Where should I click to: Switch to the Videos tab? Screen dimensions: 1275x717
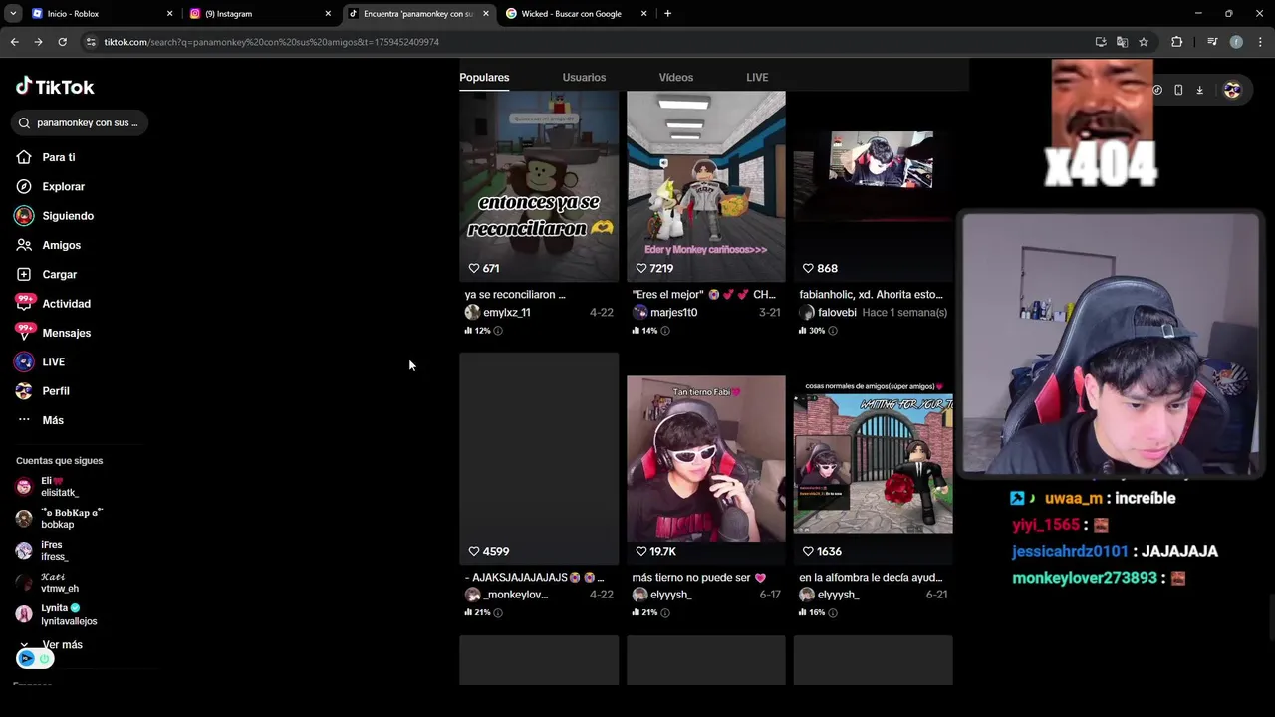click(675, 77)
